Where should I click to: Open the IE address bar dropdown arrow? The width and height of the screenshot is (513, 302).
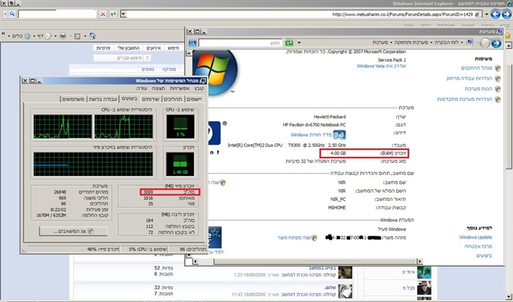click(126, 14)
